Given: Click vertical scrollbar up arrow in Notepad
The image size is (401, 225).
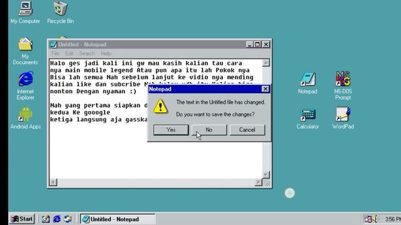Looking at the screenshot, I should [266, 62].
